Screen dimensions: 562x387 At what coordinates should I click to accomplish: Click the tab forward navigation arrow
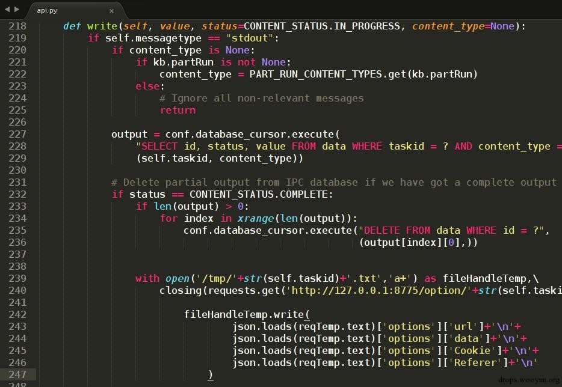coord(17,9)
